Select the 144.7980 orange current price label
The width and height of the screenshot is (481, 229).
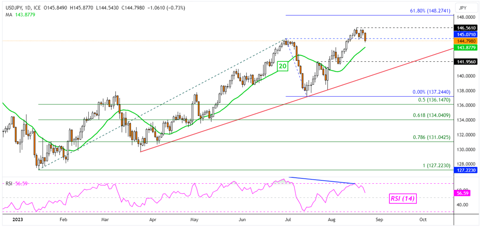466,41
